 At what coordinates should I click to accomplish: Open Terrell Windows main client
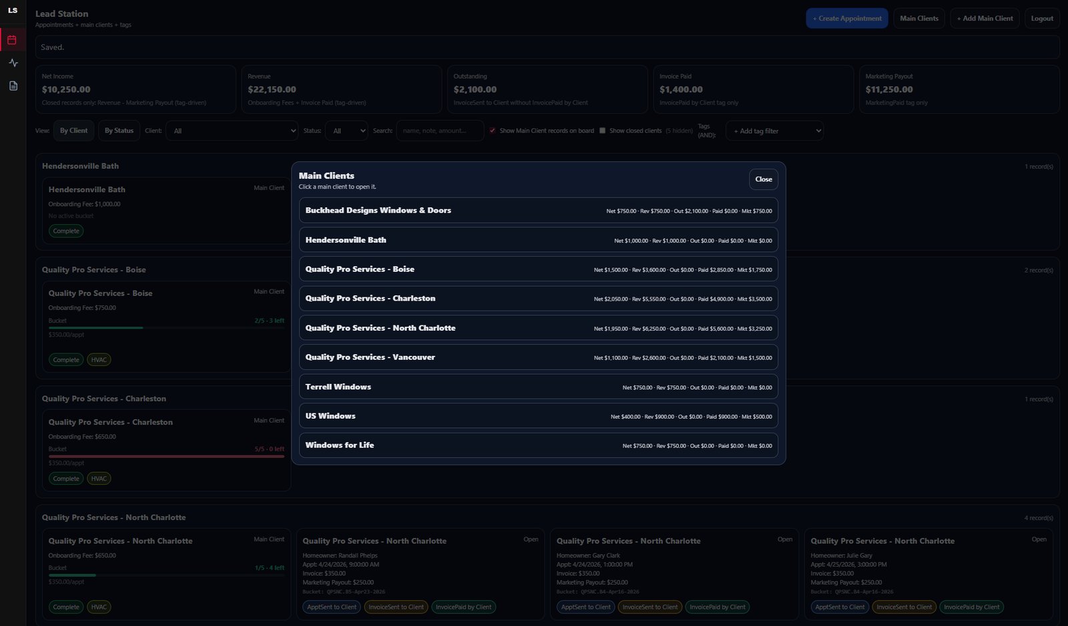539,387
